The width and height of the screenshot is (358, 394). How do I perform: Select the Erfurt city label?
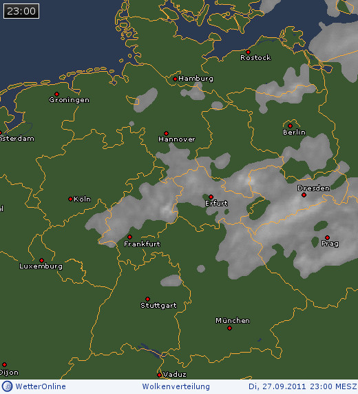point(216,203)
